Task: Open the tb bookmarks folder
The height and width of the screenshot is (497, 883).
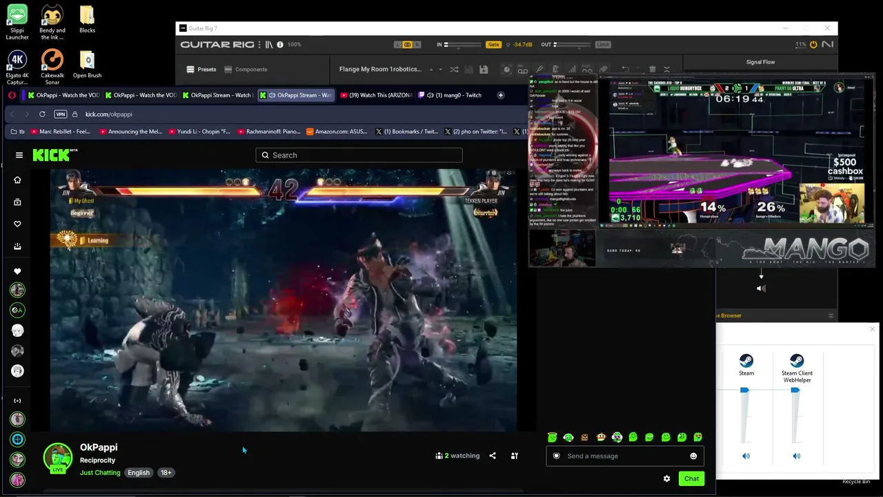Action: pos(17,131)
